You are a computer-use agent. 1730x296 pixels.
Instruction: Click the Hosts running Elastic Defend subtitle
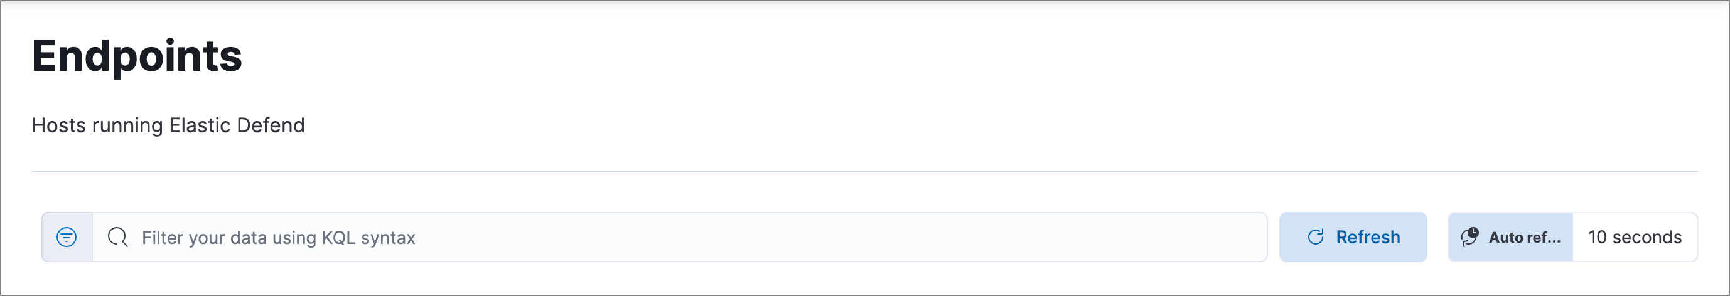(x=168, y=125)
